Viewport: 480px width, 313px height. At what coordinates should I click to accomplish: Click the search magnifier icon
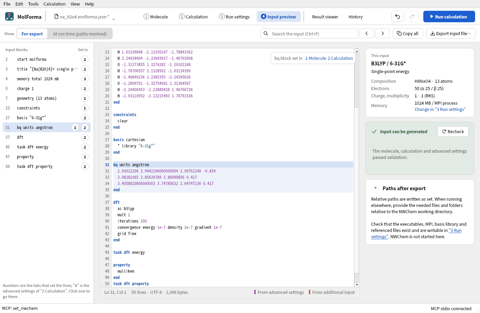pyautogui.click(x=266, y=33)
